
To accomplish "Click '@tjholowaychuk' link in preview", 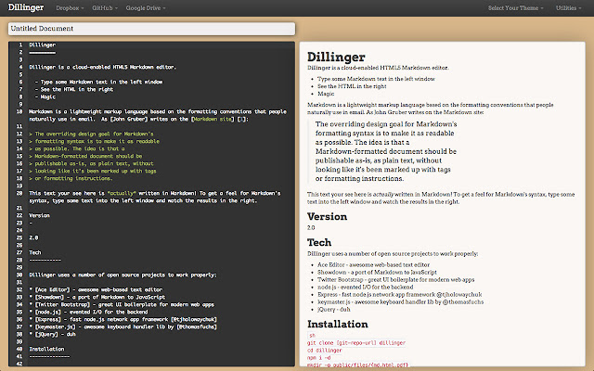I will point(459,295).
